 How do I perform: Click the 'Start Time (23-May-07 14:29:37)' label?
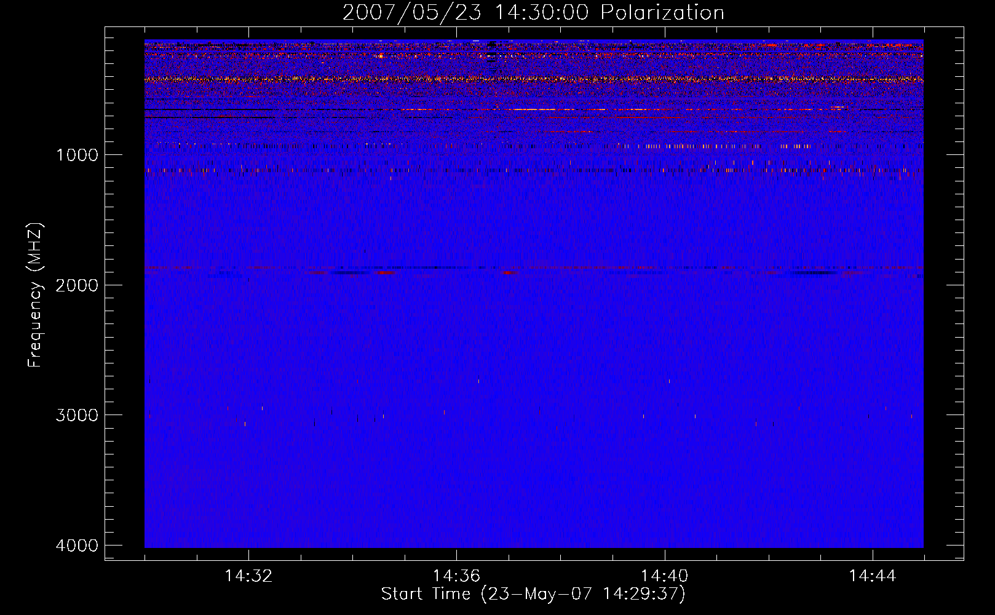[533, 594]
